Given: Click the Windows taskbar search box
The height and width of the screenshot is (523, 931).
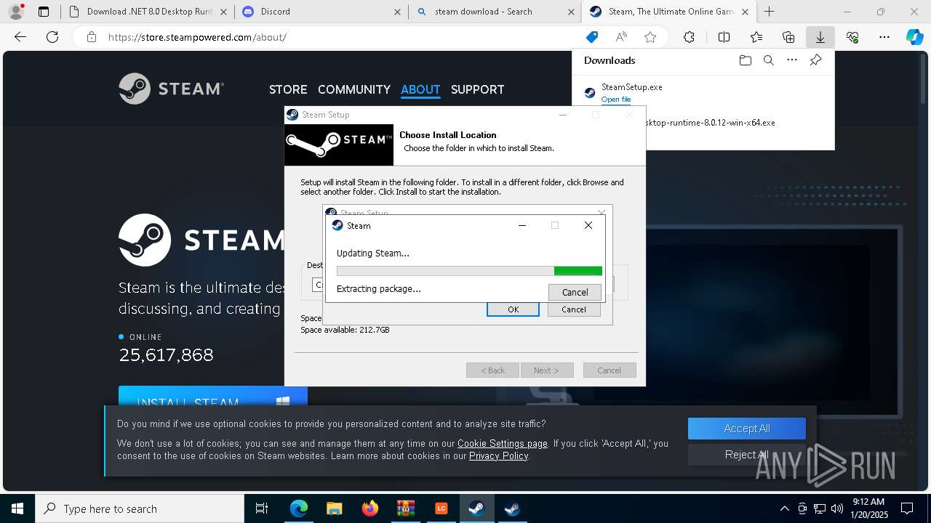Looking at the screenshot, I should point(139,508).
